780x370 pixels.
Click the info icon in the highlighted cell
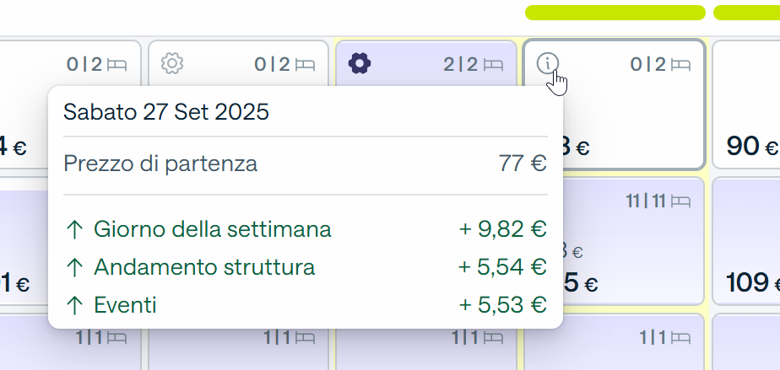(548, 62)
